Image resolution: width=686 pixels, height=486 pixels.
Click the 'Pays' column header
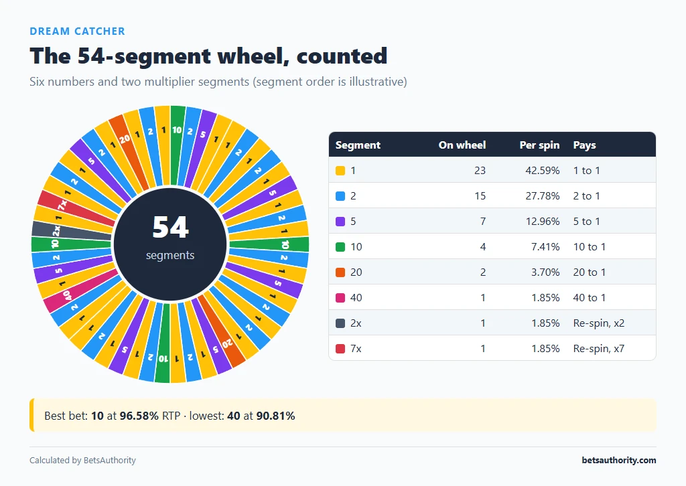[584, 145]
